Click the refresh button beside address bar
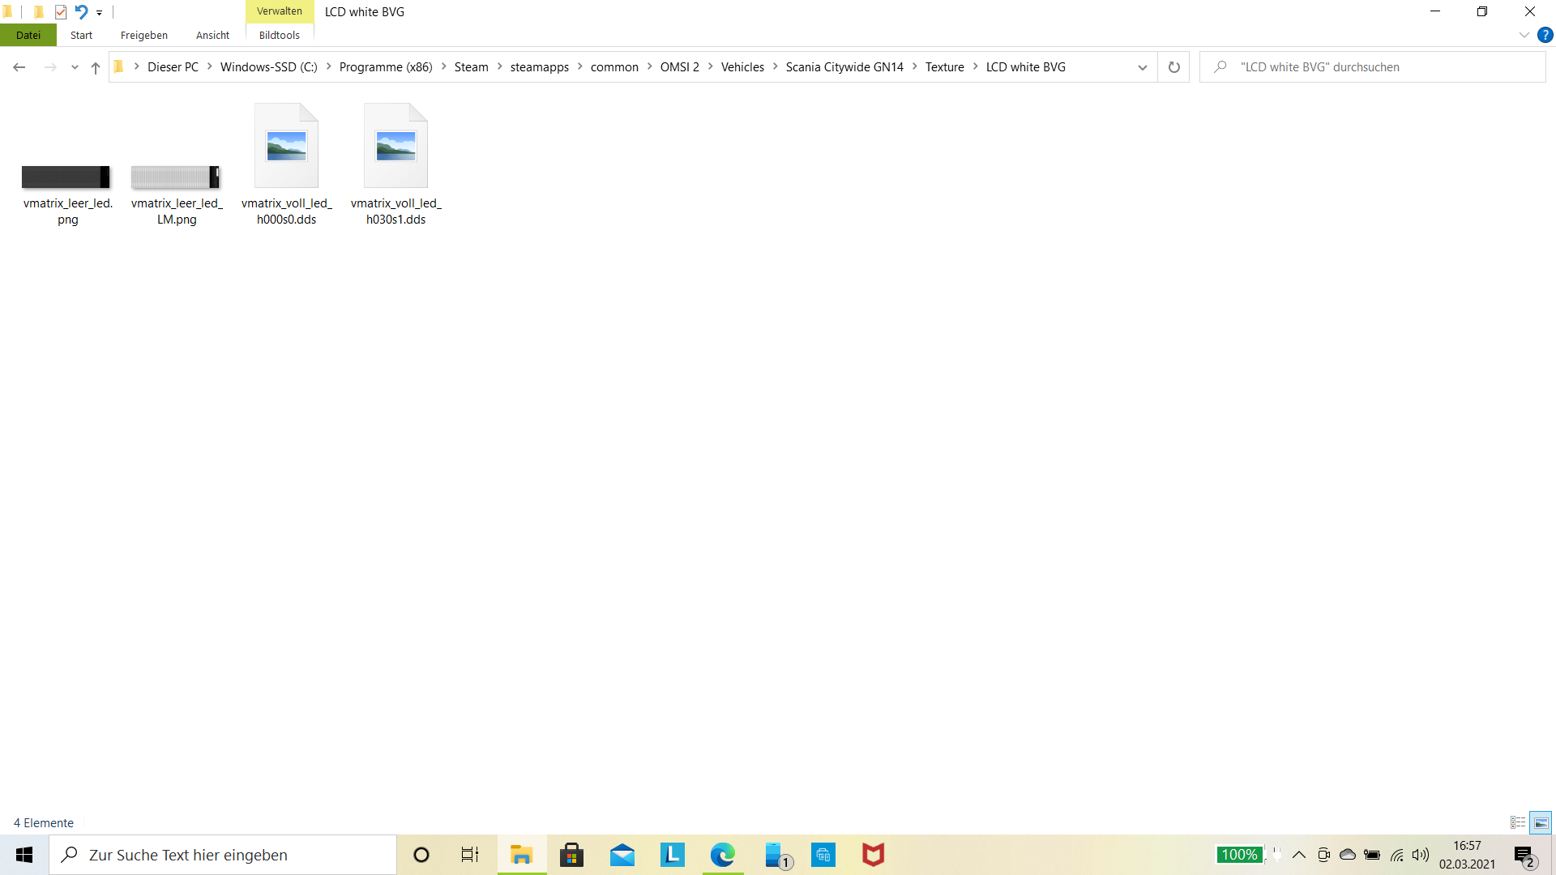Image resolution: width=1556 pixels, height=875 pixels. [1173, 67]
